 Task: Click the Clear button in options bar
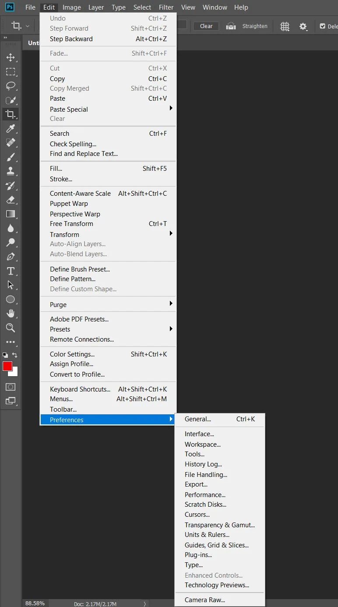(x=206, y=26)
